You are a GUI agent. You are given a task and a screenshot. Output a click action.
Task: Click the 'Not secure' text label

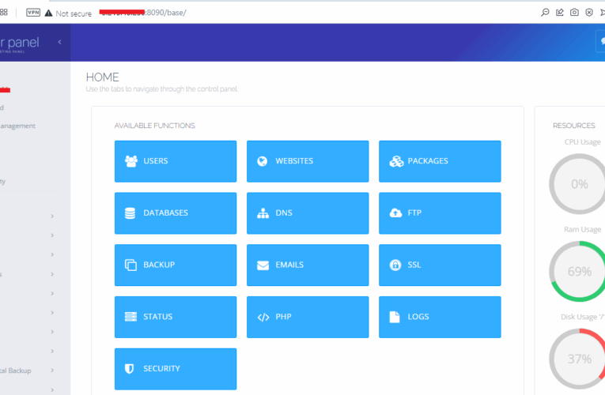(x=74, y=14)
